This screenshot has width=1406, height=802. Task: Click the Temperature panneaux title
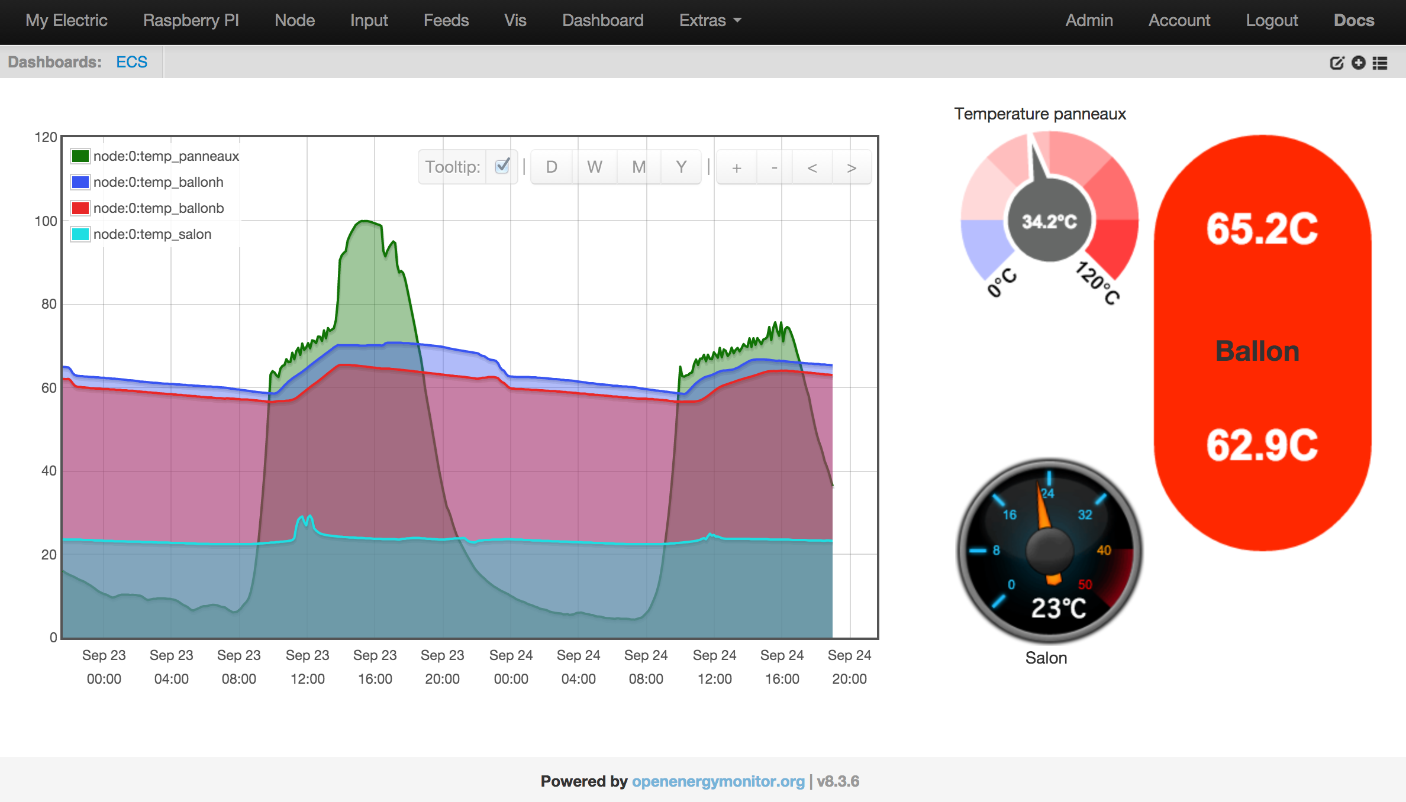point(1040,114)
